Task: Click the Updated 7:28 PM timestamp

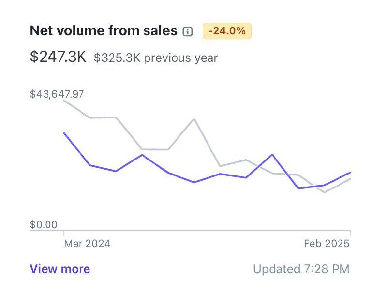Action: [x=301, y=269]
